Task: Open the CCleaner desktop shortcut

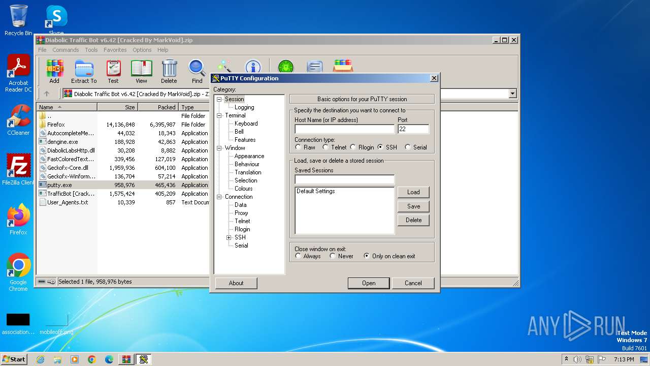Action: pyautogui.click(x=18, y=120)
